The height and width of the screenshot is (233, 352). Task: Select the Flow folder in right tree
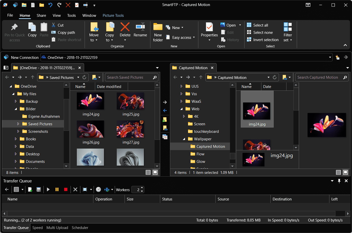pyautogui.click(x=200, y=154)
